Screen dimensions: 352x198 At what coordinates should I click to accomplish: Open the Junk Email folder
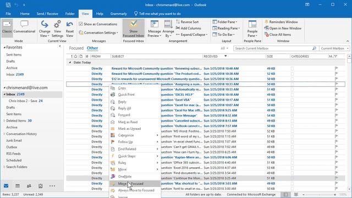pos(14,141)
